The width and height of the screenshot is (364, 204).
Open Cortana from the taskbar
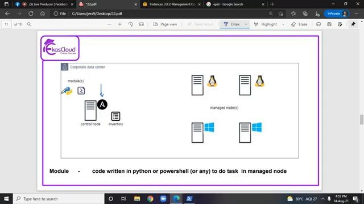pyautogui.click(x=111, y=199)
